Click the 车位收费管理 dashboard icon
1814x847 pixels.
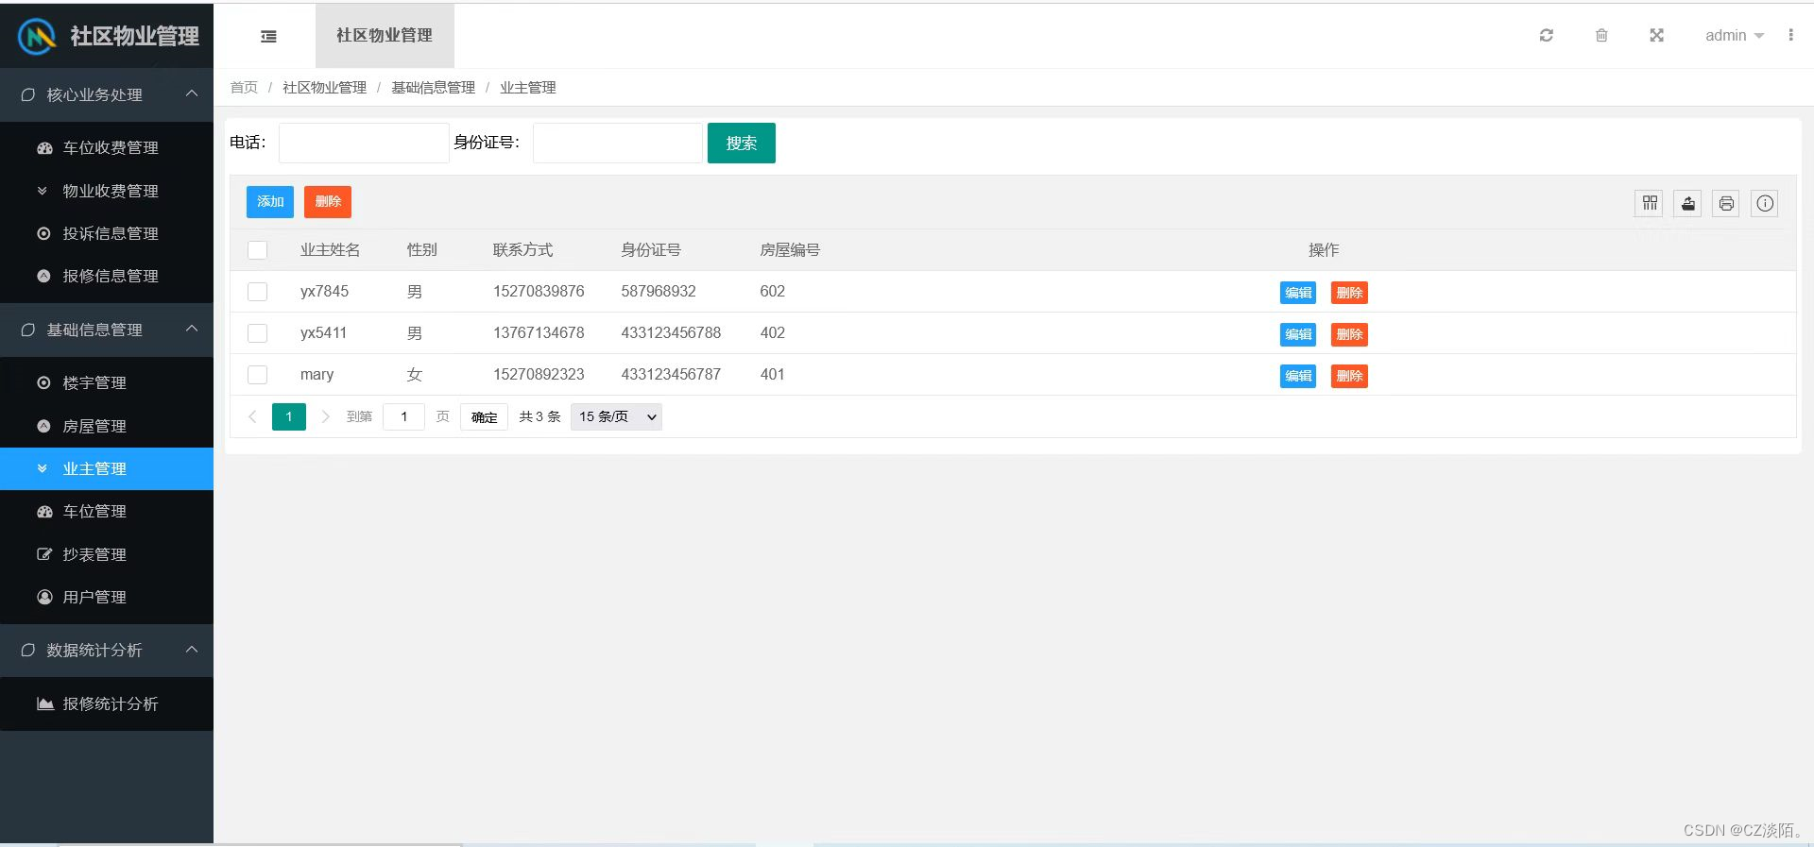43,148
